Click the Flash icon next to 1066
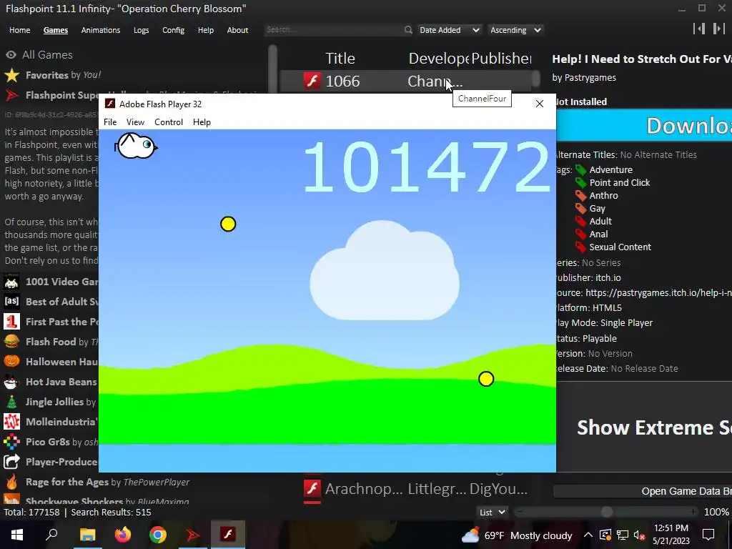The width and height of the screenshot is (732, 549). [312, 81]
